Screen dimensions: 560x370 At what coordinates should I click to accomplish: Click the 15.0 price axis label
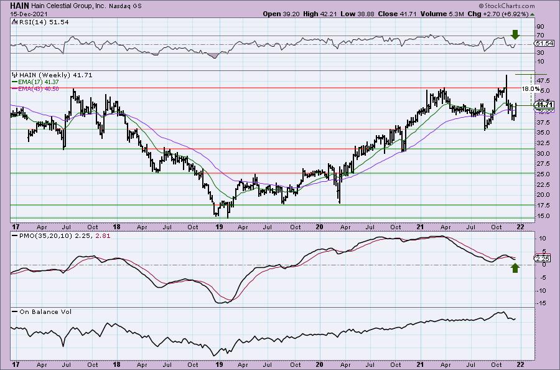point(543,216)
